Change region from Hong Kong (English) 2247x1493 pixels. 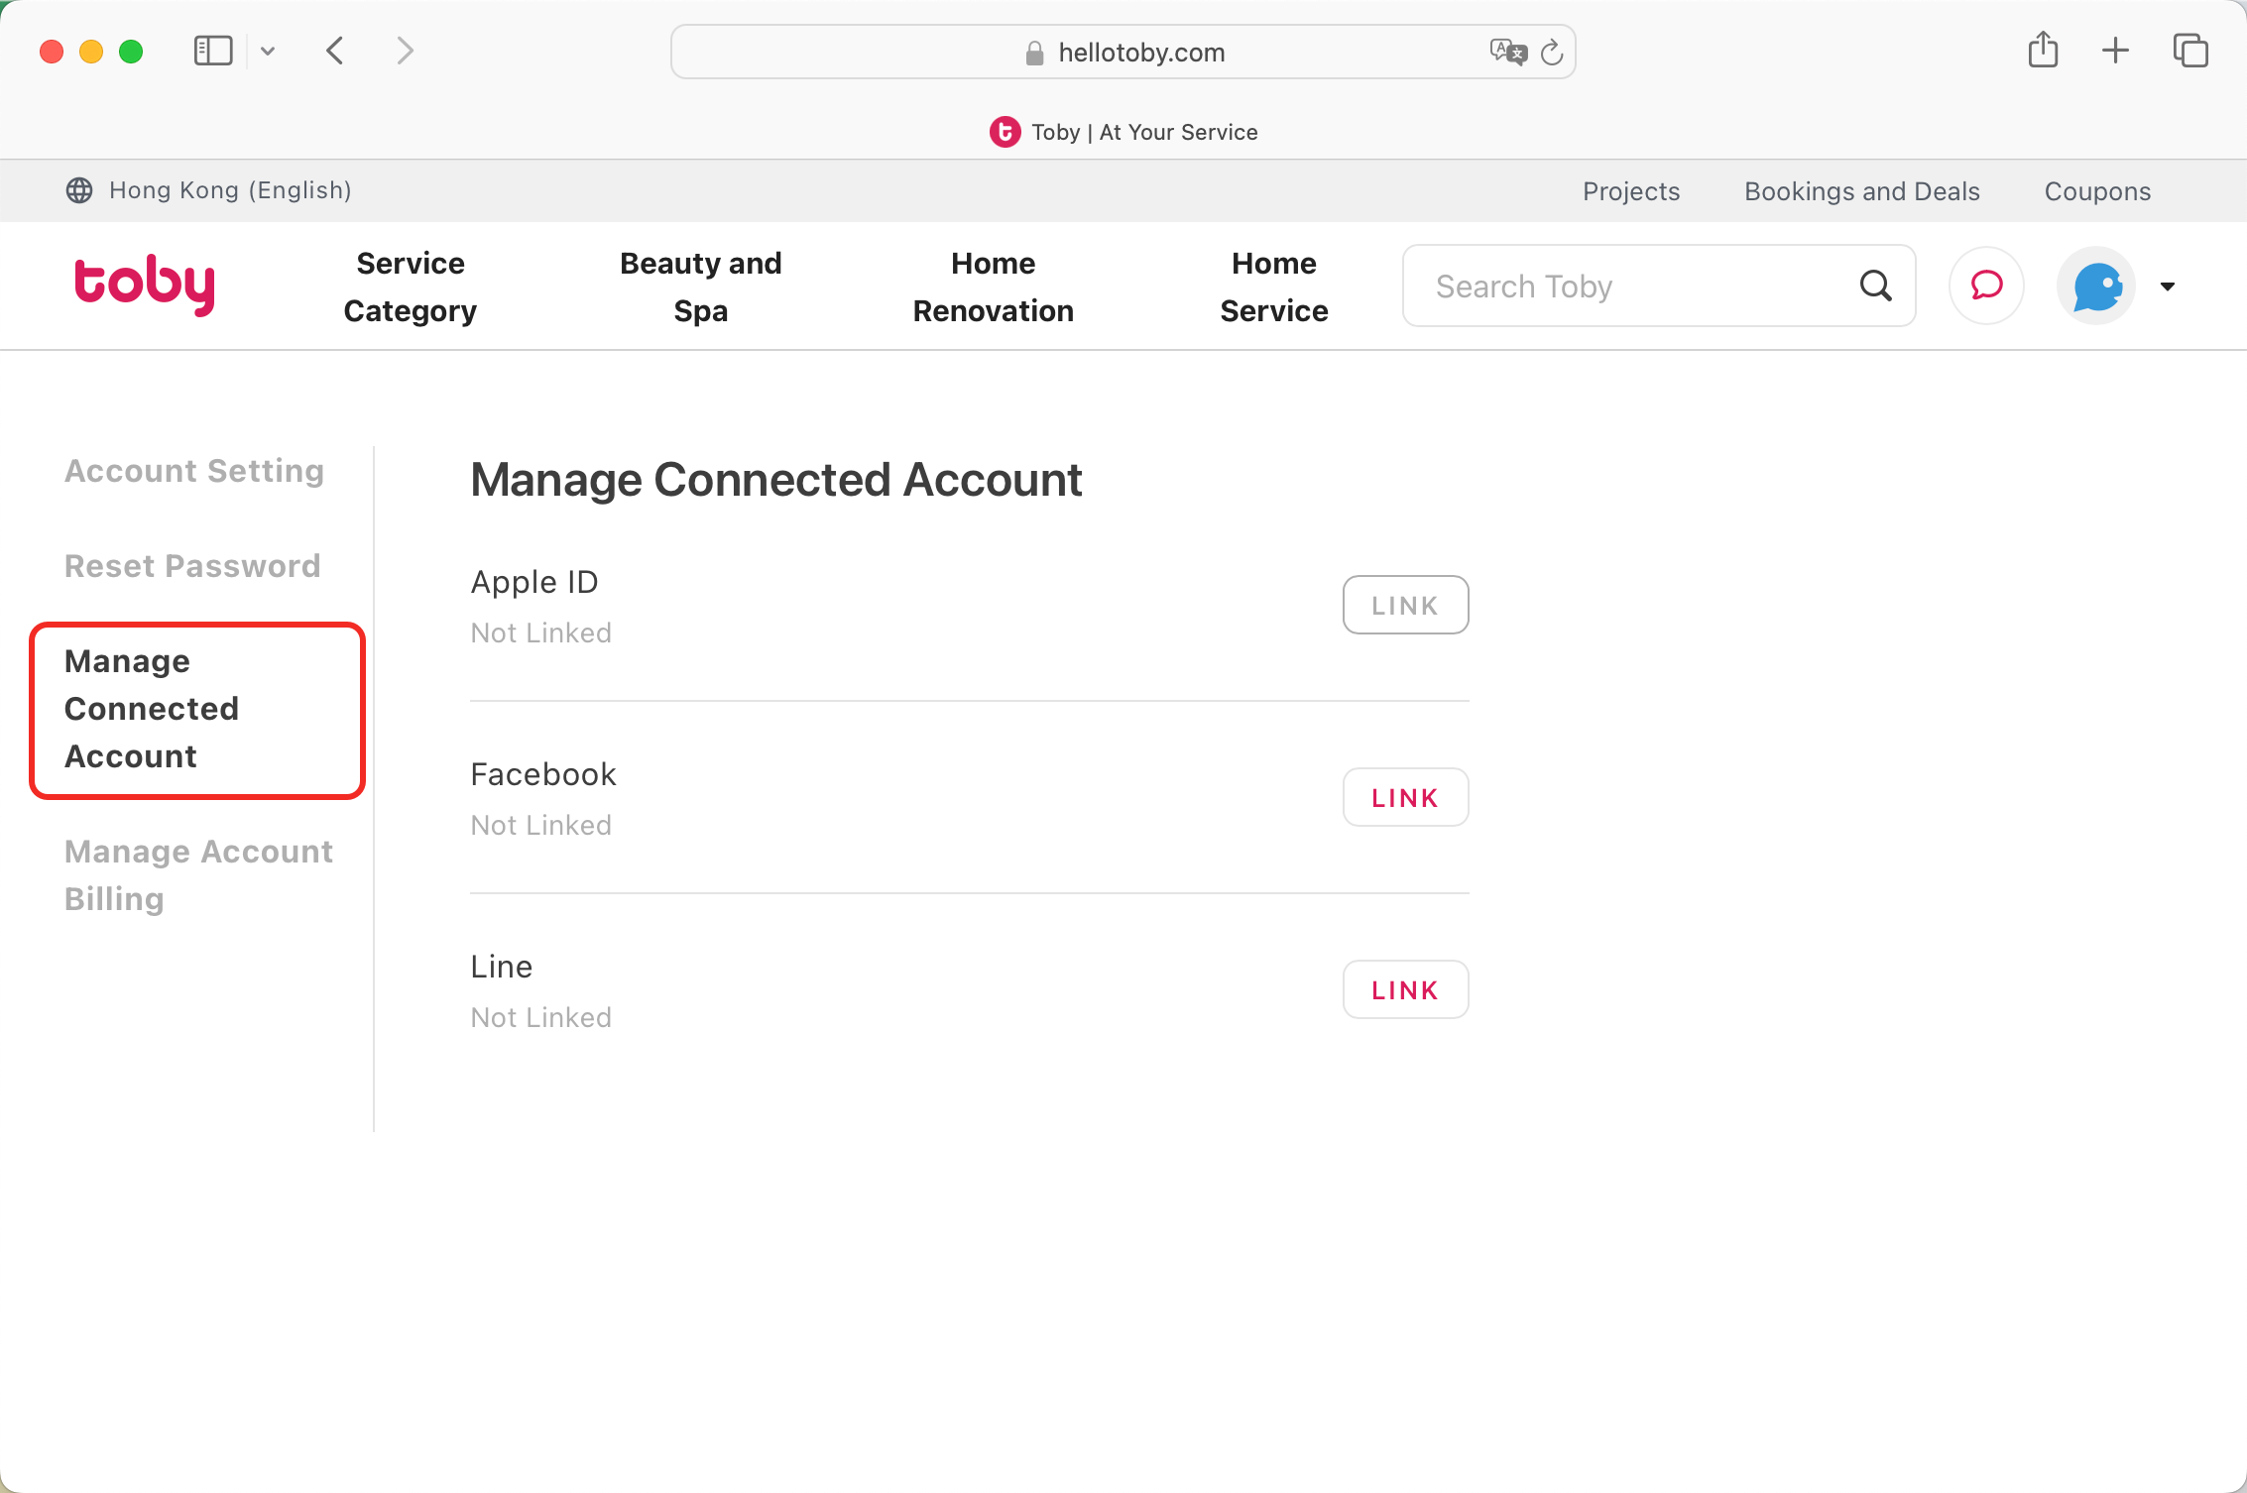[x=230, y=190]
